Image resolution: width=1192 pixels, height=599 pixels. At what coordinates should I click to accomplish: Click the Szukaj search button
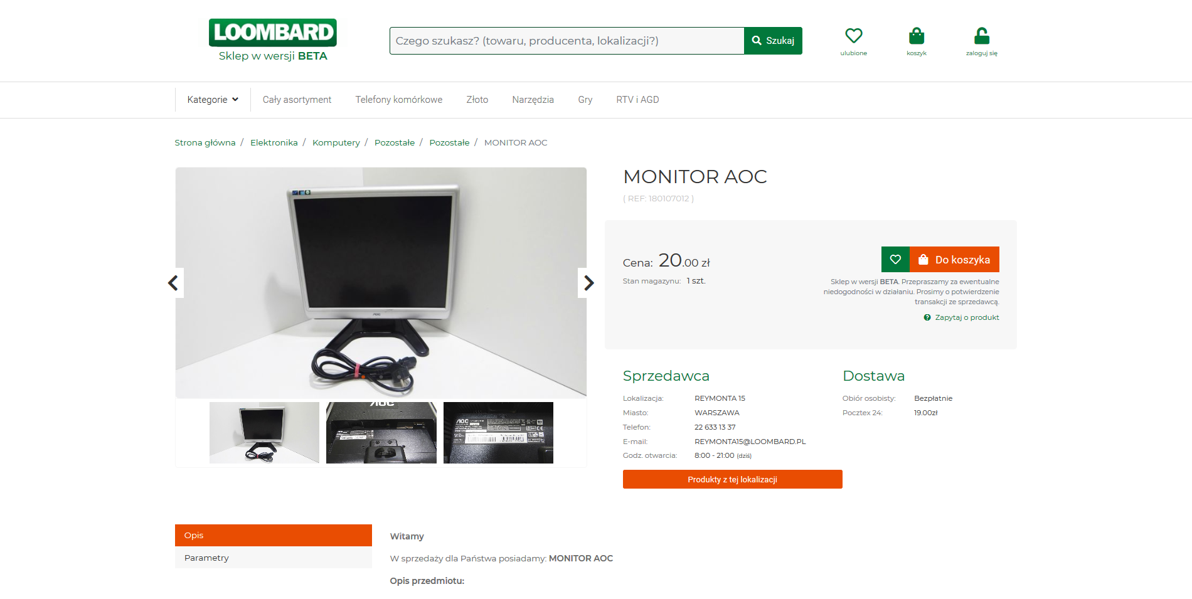[773, 41]
